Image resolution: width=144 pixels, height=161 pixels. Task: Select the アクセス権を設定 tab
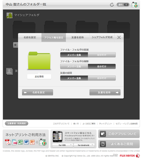coord(54,38)
